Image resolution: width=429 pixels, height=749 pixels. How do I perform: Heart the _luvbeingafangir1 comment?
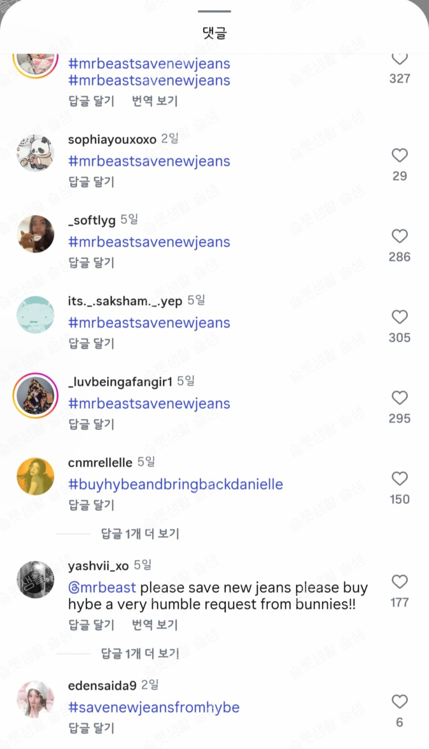tap(399, 397)
